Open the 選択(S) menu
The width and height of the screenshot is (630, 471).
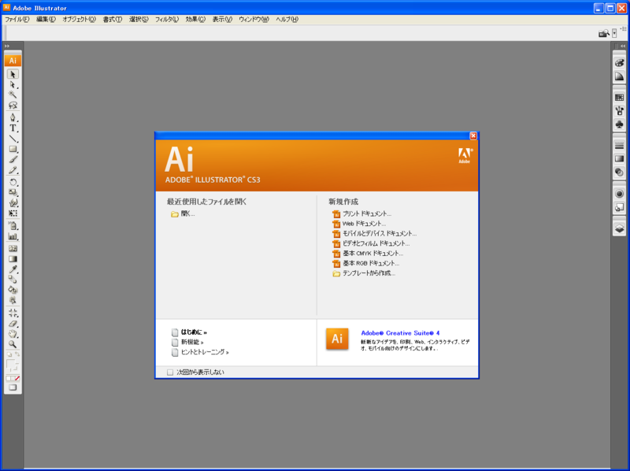point(139,19)
